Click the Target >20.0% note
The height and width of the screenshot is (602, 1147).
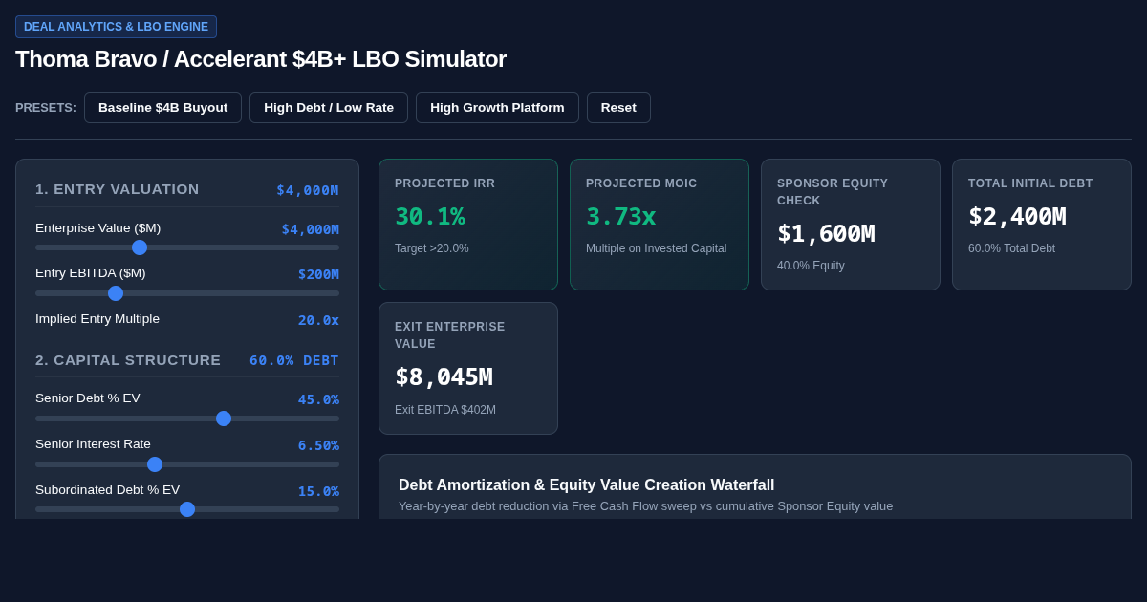tap(432, 248)
